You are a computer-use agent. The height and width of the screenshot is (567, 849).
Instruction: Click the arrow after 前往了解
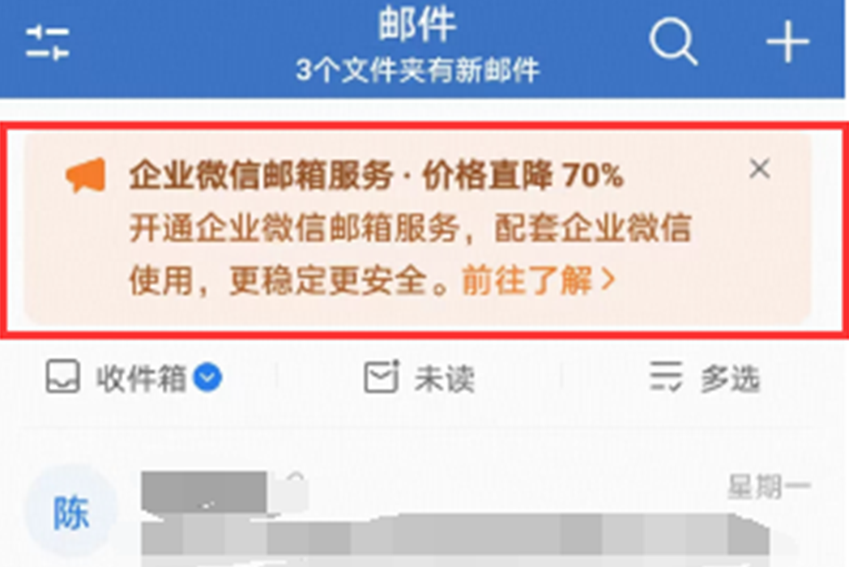pyautogui.click(x=609, y=280)
